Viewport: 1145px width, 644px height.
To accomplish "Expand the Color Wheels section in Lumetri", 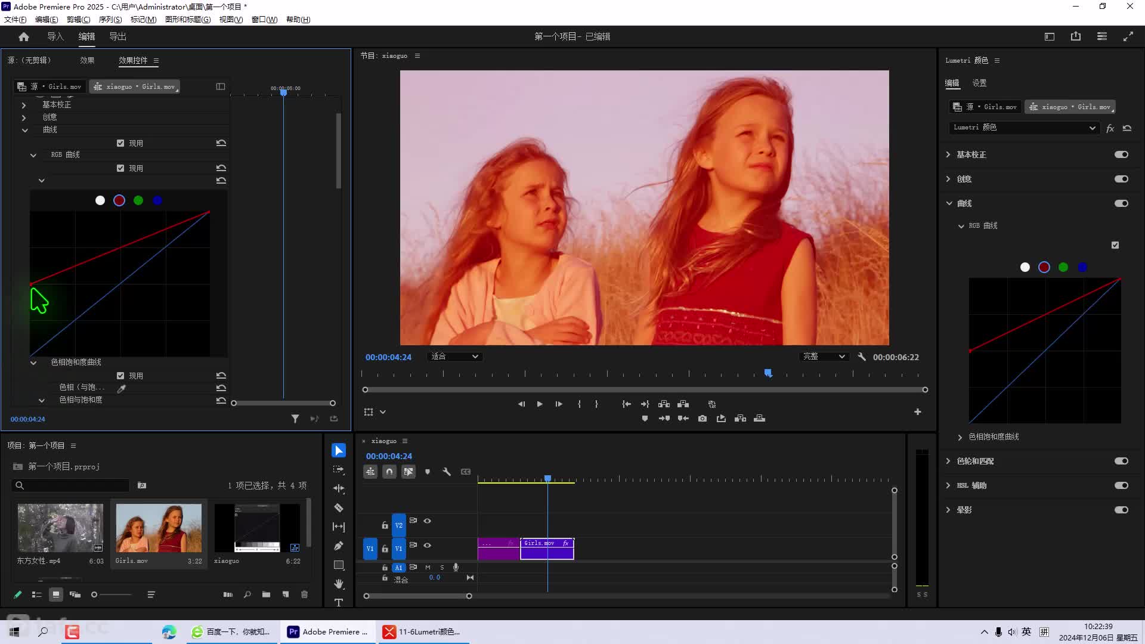I will pos(948,461).
